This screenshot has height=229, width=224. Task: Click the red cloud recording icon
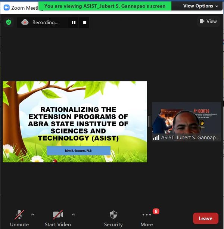tap(25, 22)
